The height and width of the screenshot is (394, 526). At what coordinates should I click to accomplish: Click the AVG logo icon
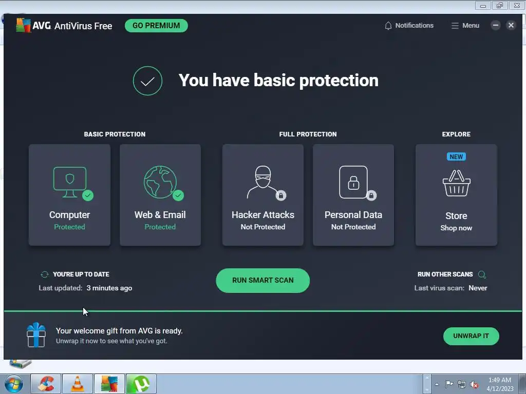tap(23, 26)
